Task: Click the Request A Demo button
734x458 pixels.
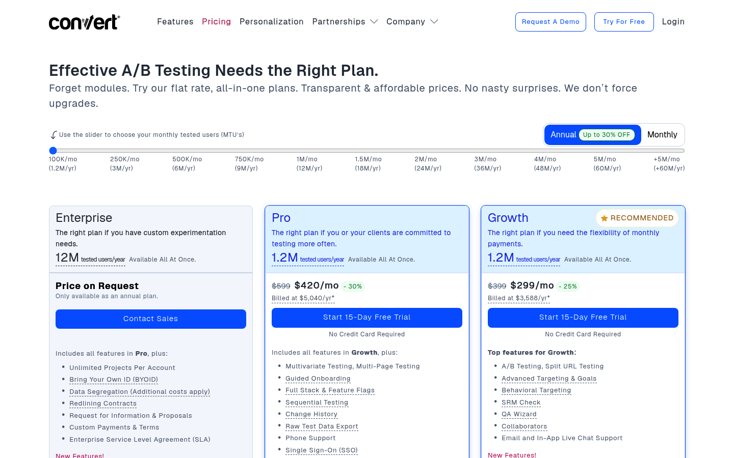Action: (x=550, y=22)
